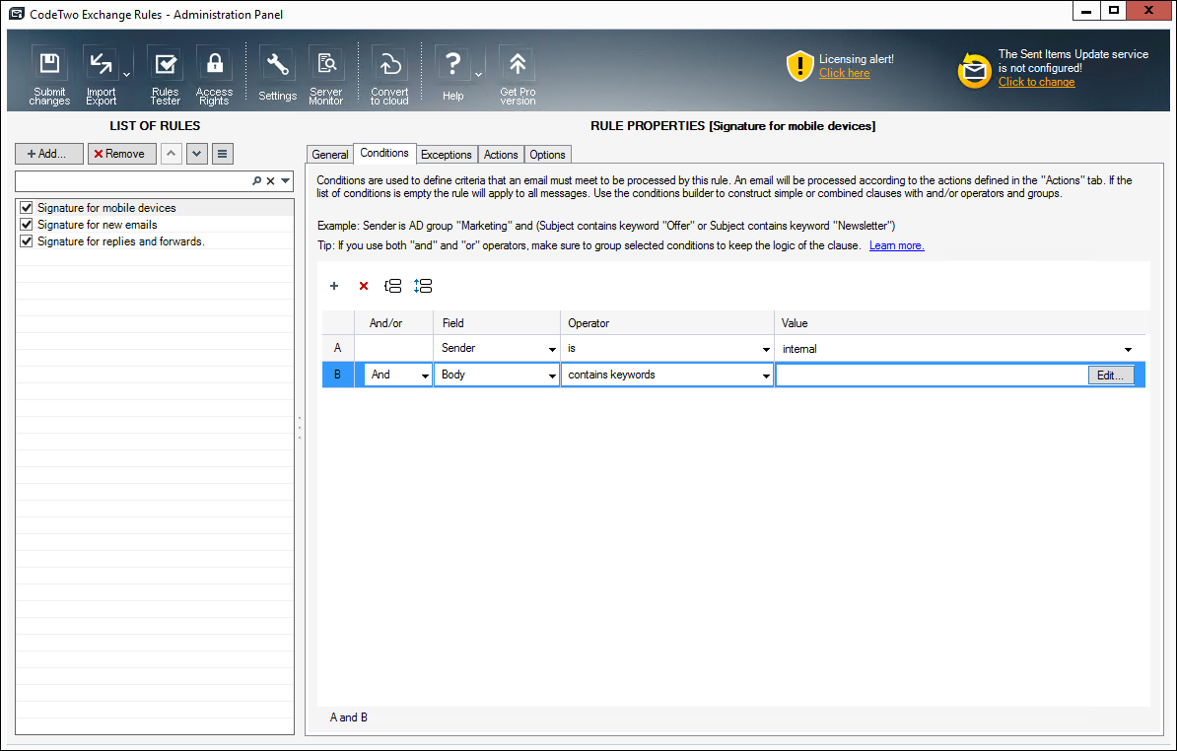The image size is (1177, 751).
Task: Select condition row header B
Action: click(338, 375)
